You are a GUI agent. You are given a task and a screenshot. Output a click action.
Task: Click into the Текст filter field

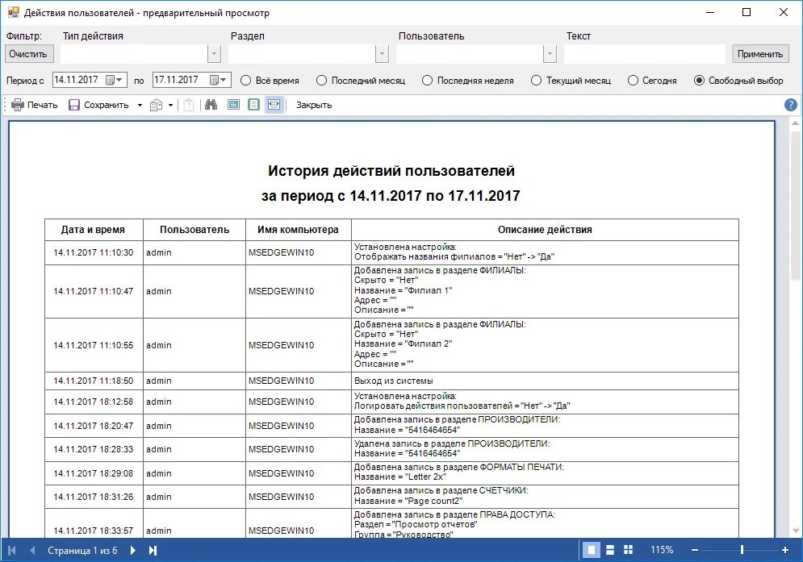pos(645,54)
